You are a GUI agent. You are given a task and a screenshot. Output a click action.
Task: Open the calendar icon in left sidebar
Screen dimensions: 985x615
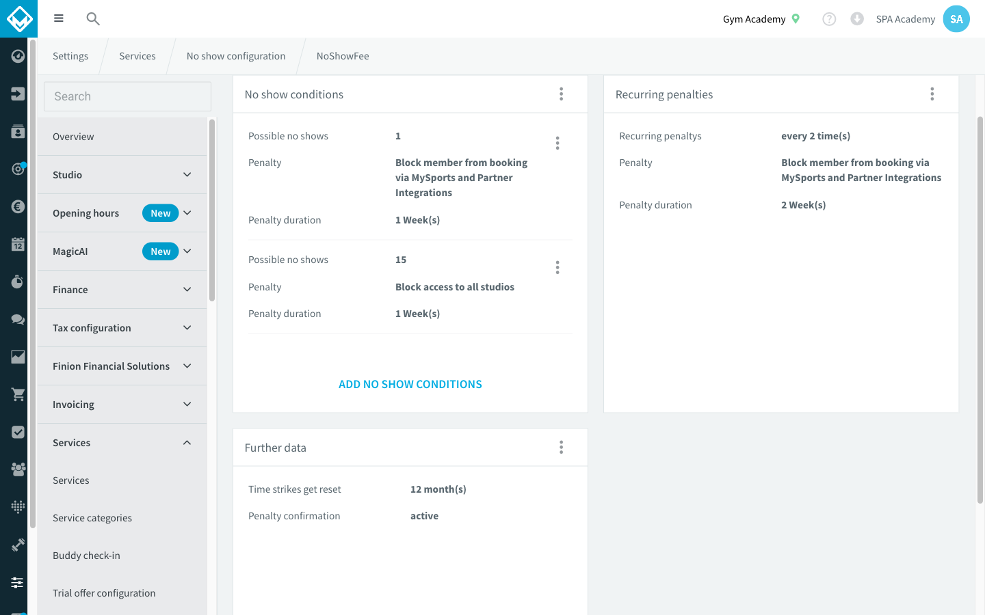click(18, 244)
